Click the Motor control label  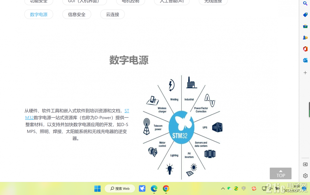click(x=162, y=144)
